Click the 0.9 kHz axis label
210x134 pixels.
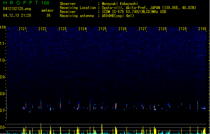(x=3, y=77)
